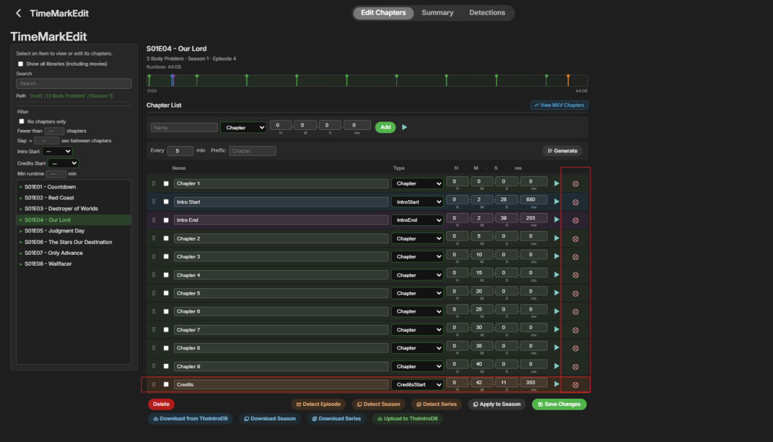773x442 pixels.
Task: Expand the CreditsStart type dropdown
Action: pyautogui.click(x=417, y=385)
